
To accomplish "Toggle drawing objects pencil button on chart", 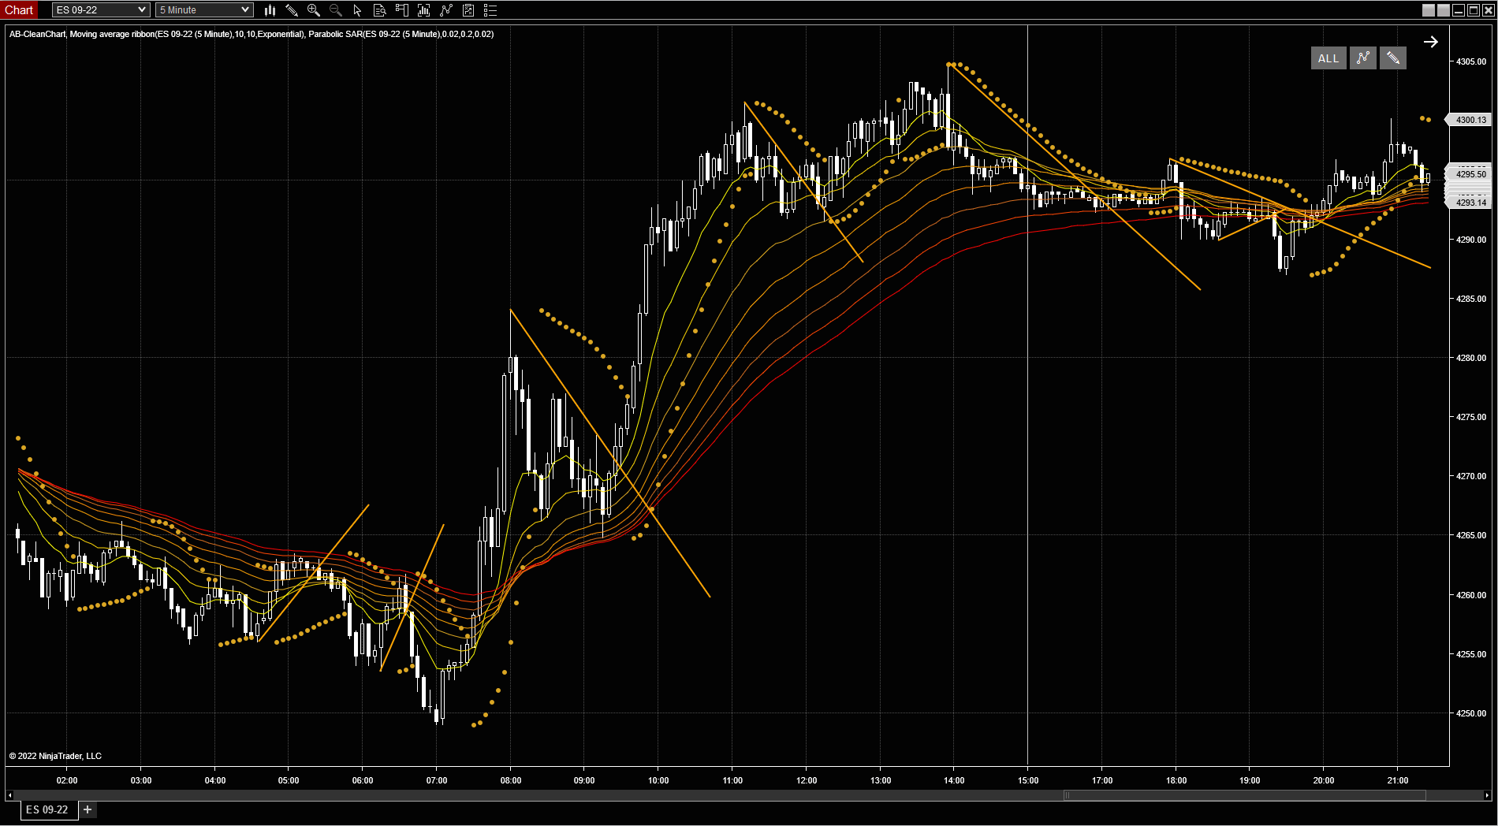I will click(1392, 58).
